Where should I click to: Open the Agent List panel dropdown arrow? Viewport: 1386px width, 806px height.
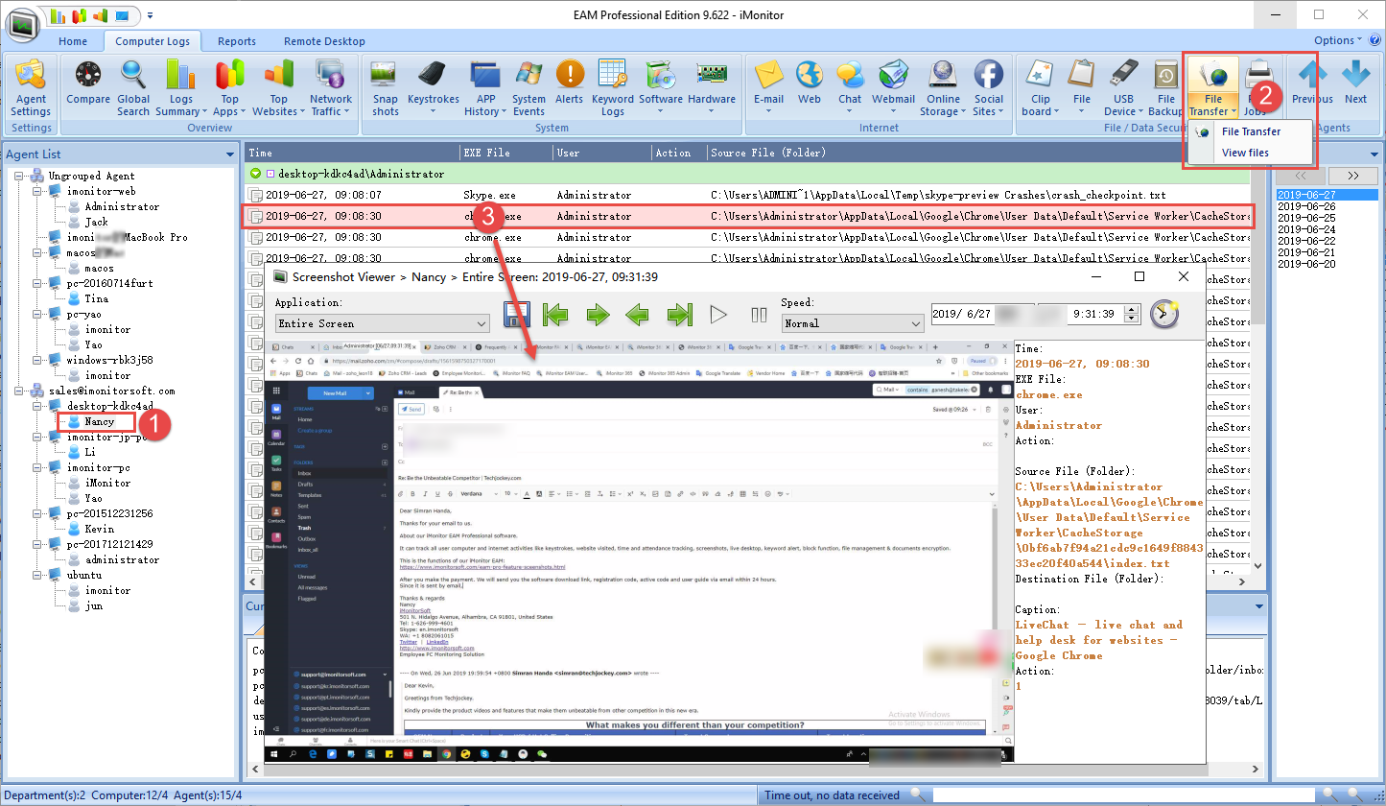point(230,154)
